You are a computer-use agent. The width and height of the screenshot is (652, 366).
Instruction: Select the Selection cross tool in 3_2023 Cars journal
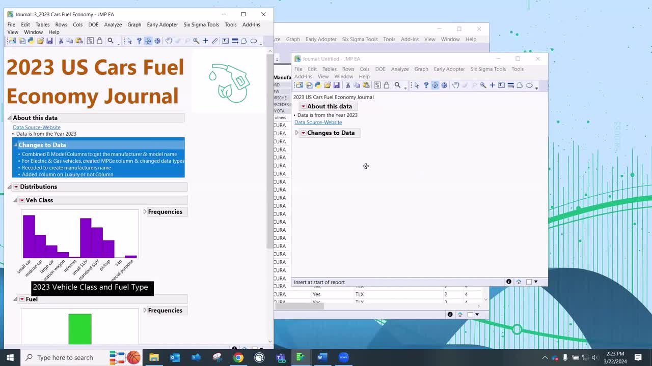pos(148,41)
